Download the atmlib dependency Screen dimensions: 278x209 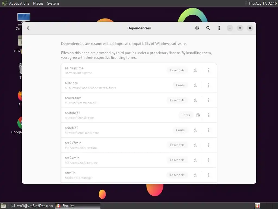pyautogui.click(x=195, y=175)
